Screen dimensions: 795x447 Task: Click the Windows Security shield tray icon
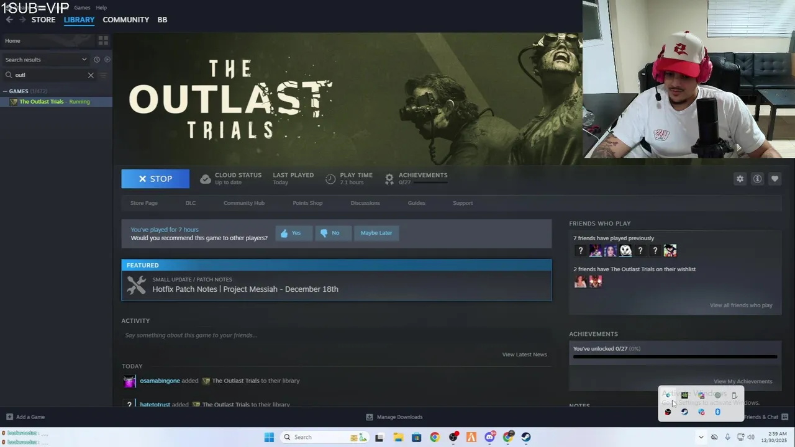pos(701,412)
